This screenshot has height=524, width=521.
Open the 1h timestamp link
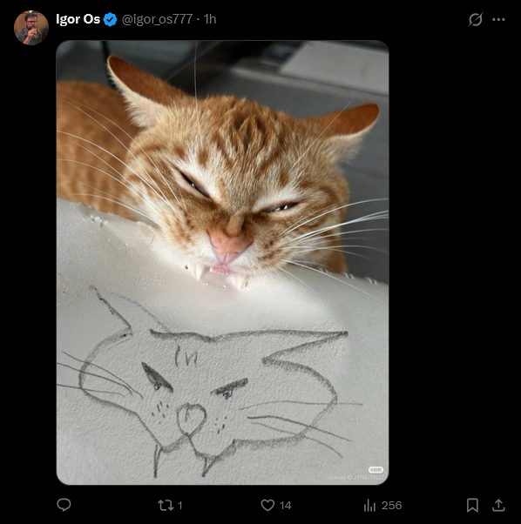[x=210, y=19]
